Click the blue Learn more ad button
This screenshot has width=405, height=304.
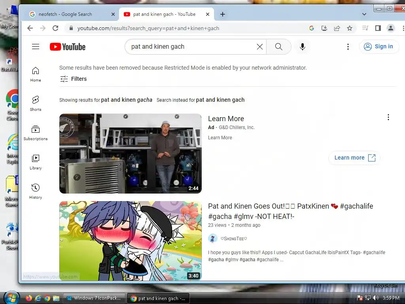tap(354, 158)
